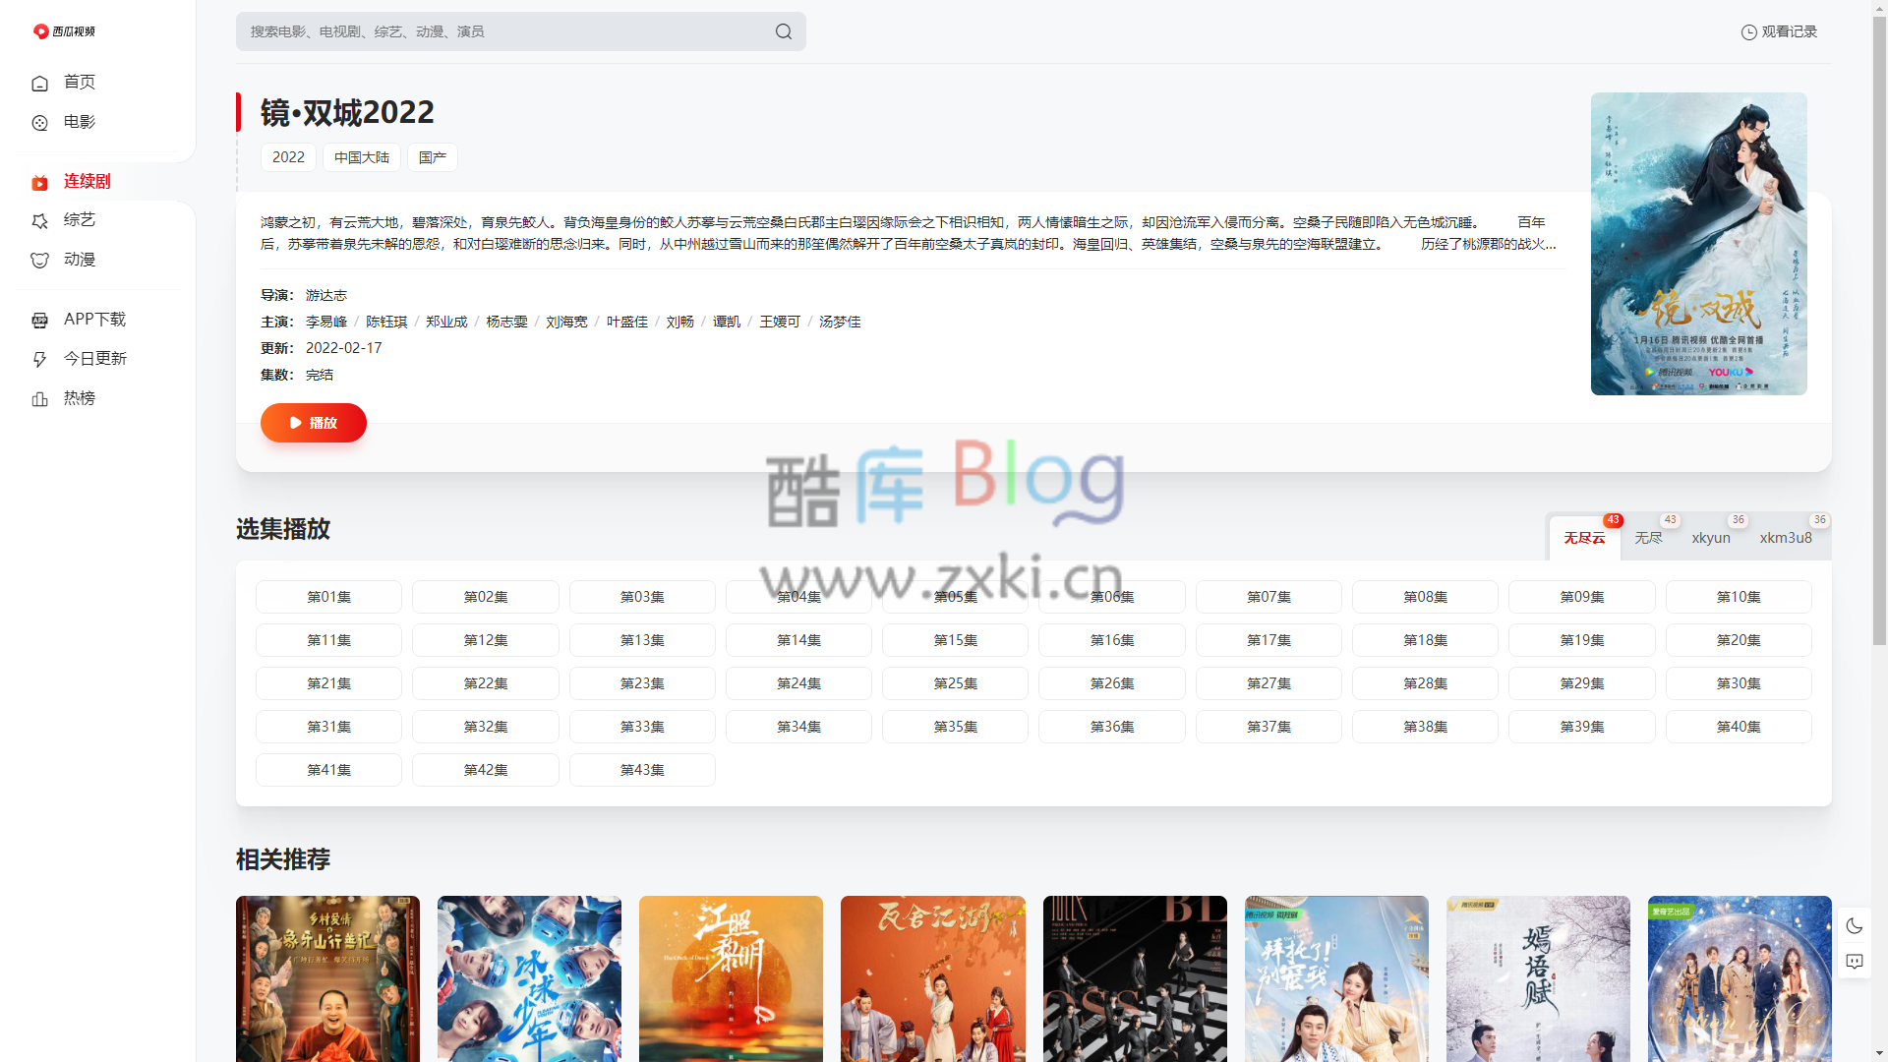The height and width of the screenshot is (1062, 1888).
Task: Expand the xkyun source list
Action: 1711,538
